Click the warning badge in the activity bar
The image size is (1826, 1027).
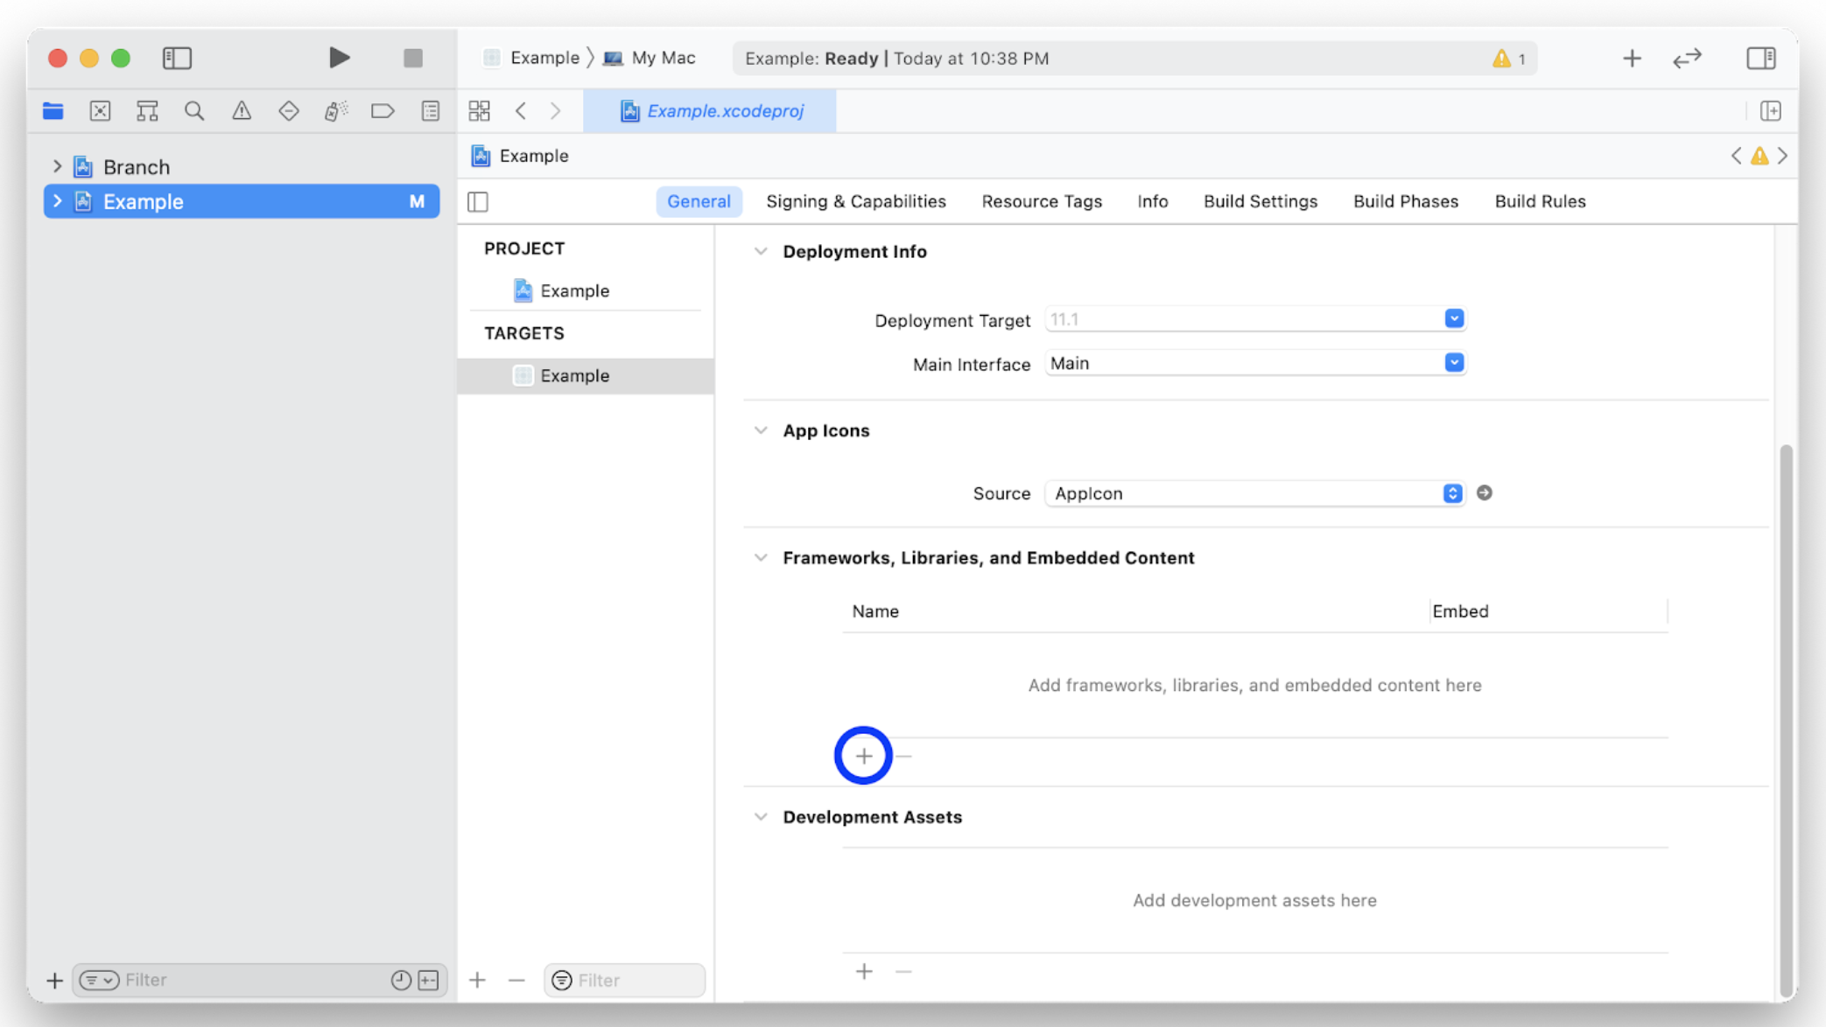[x=1509, y=59]
